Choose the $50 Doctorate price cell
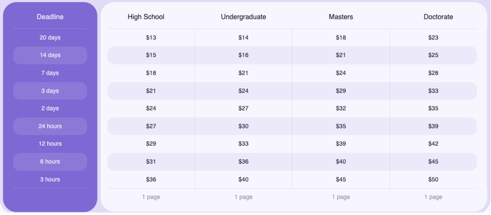 tap(433, 180)
